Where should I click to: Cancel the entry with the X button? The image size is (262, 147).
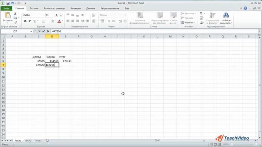[x=39, y=31]
